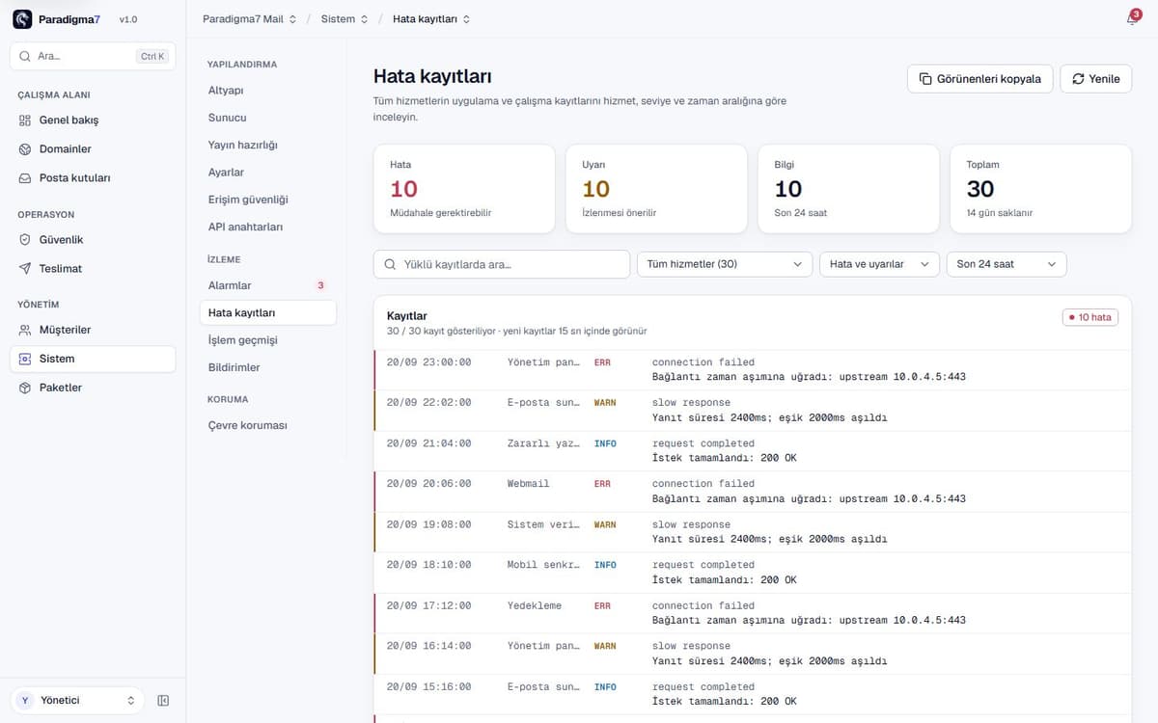
Task: Click Yenile refresh button
Action: click(x=1095, y=79)
